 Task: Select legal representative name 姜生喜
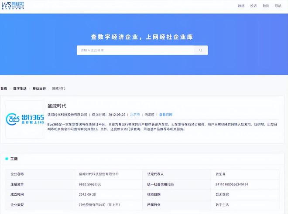(220, 174)
